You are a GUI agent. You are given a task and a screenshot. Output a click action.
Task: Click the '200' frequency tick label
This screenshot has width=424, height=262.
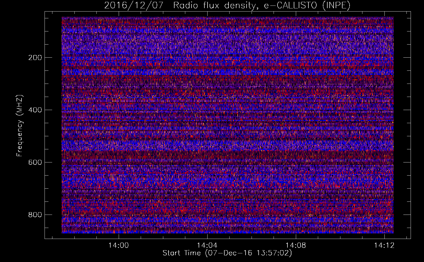pos(35,58)
